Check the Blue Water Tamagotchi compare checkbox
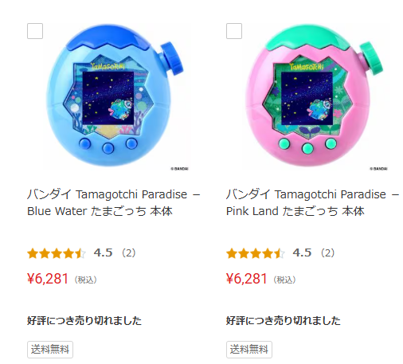Viewport: 403px width, 364px height. point(35,31)
